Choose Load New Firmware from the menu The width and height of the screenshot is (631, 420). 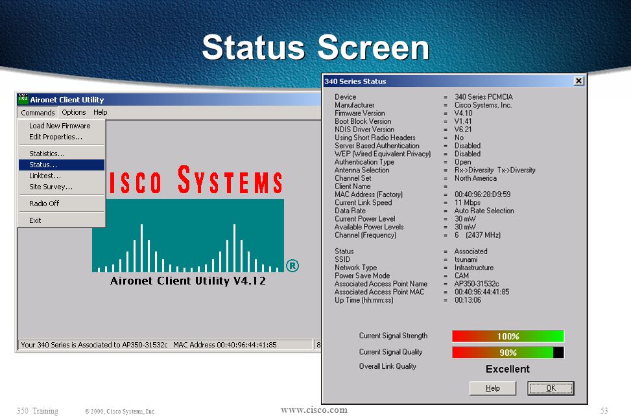tap(61, 126)
